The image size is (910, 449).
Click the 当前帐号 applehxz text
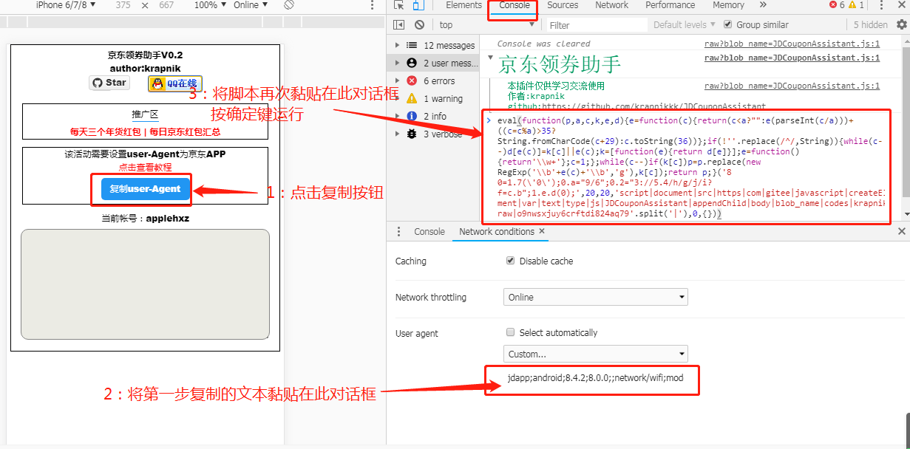pyautogui.click(x=145, y=219)
